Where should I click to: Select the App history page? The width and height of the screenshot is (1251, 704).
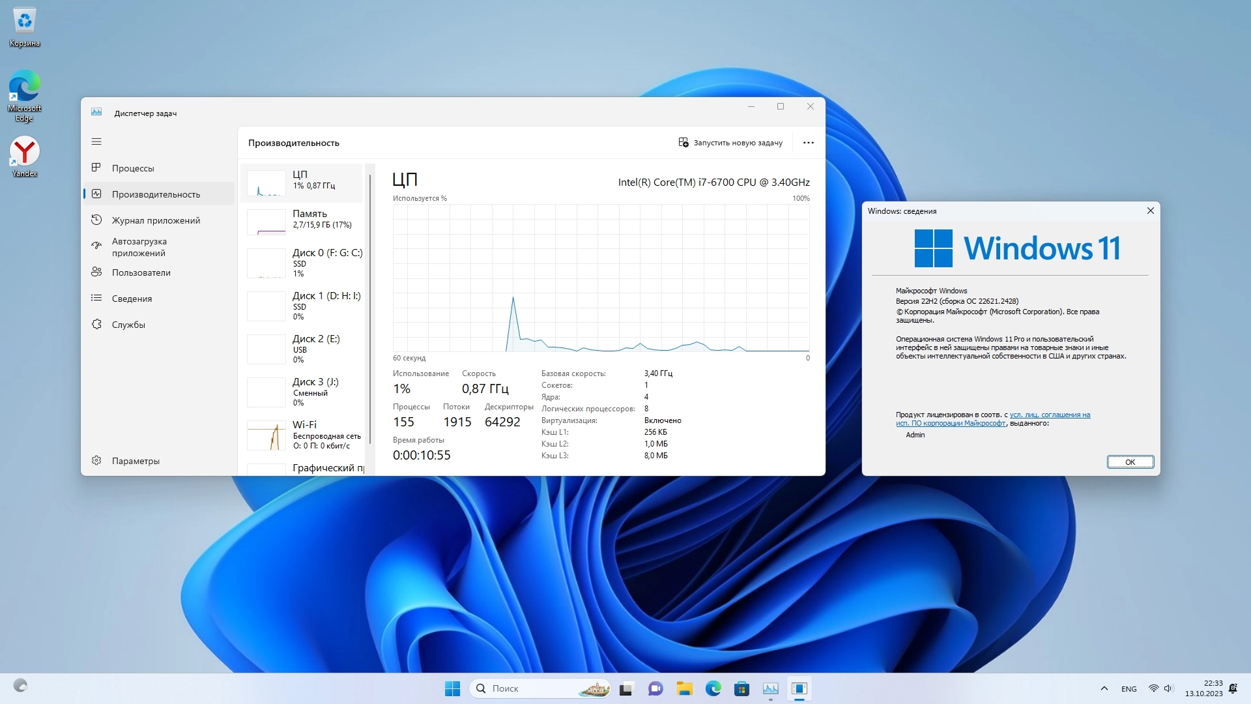point(156,220)
